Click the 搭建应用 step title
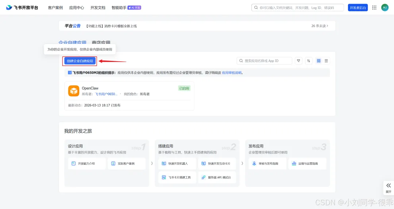 click(166, 146)
